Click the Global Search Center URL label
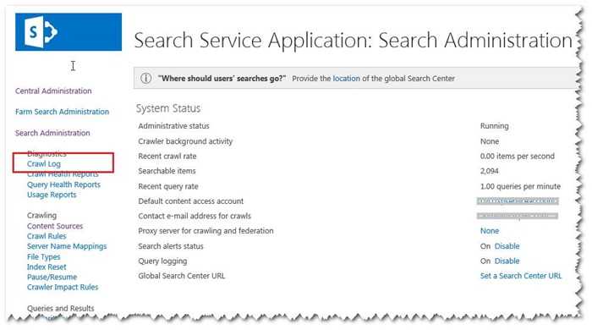 click(181, 276)
